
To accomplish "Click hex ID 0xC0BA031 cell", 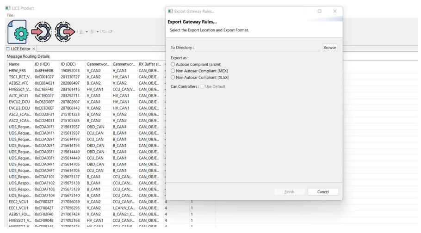I will (x=44, y=83).
